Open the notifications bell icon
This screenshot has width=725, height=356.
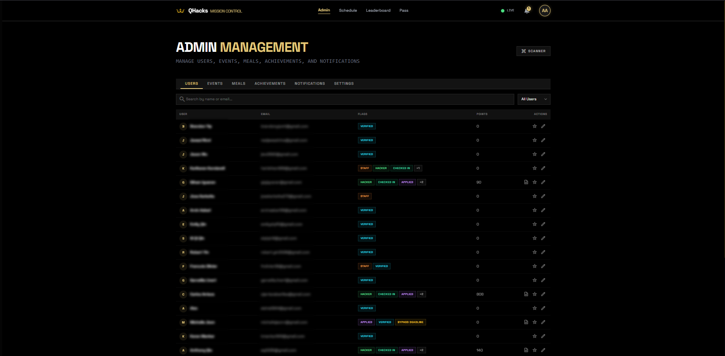[527, 11]
